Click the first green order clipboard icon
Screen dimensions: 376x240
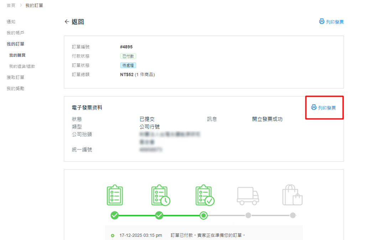[115, 195]
